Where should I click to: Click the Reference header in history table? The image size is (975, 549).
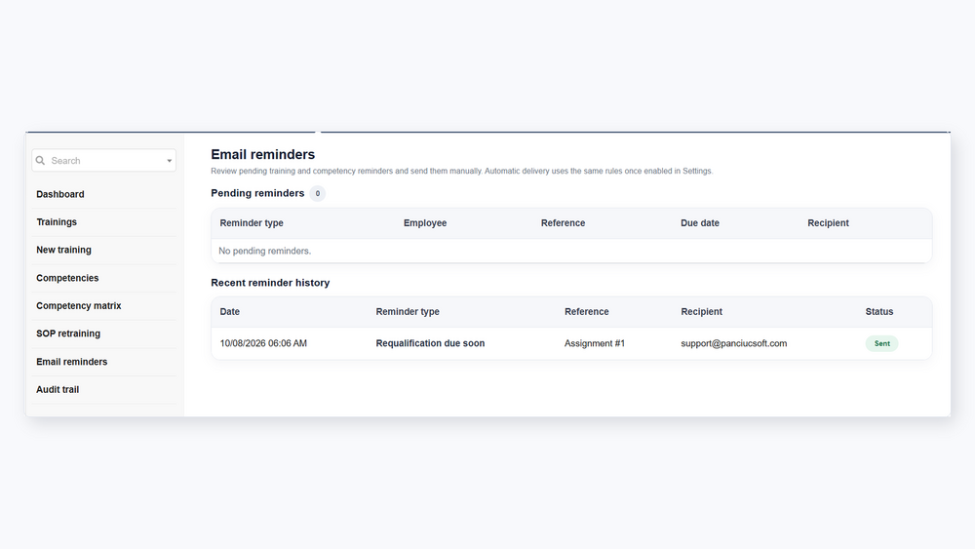pos(586,311)
